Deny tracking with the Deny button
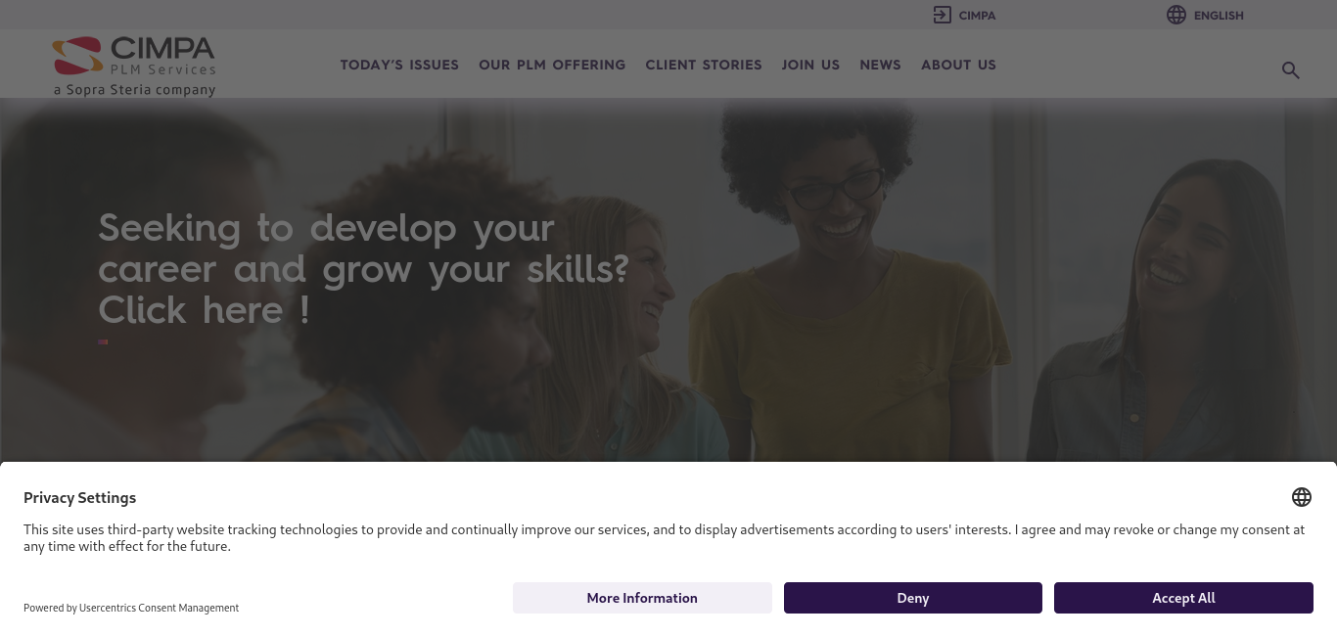1337x637 pixels. [913, 598]
